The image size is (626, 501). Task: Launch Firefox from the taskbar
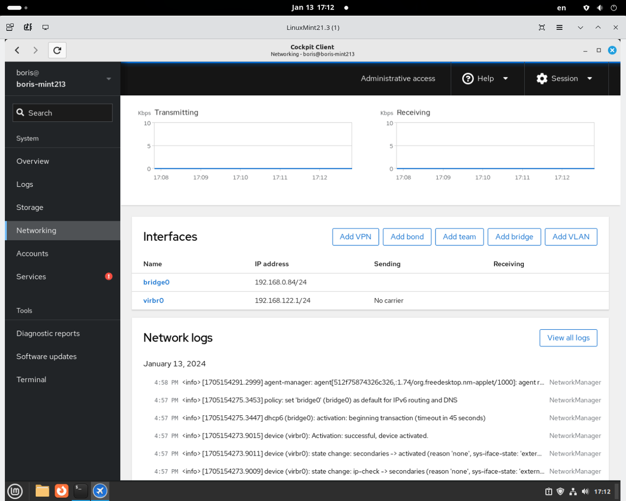(62, 491)
